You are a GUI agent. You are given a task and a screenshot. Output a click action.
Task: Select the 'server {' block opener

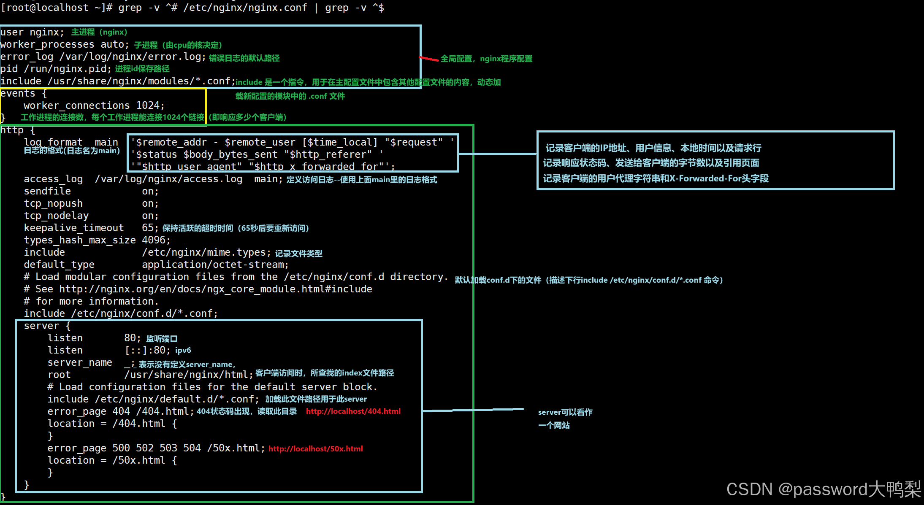point(47,326)
